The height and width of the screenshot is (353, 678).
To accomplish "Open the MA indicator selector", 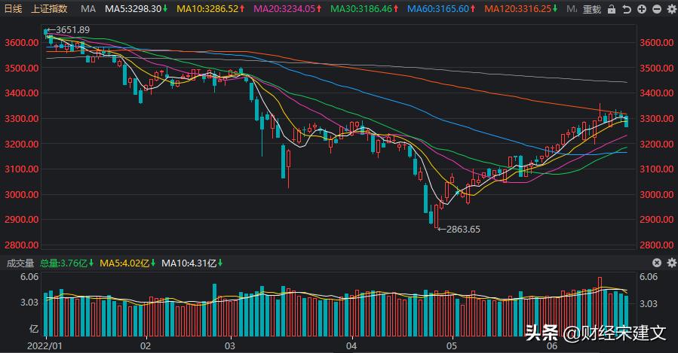I will [x=88, y=9].
